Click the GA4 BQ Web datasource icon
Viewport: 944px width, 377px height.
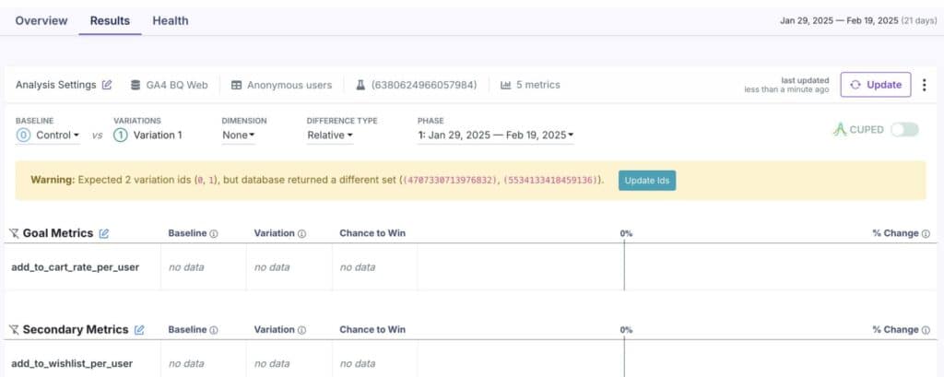click(x=136, y=85)
